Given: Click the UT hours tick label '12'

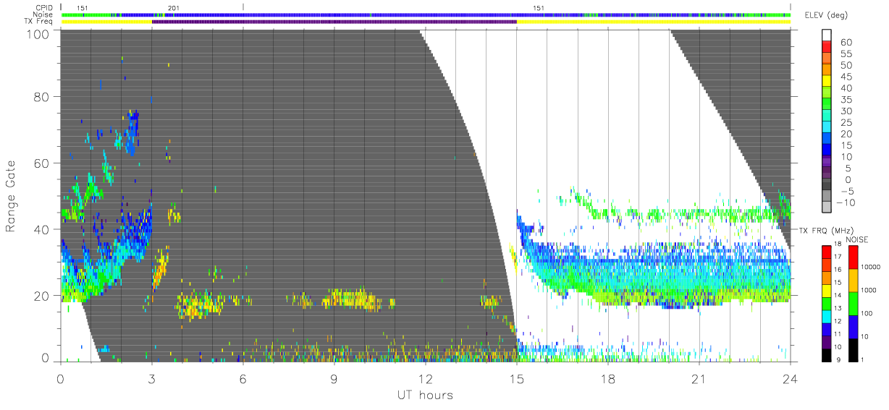Looking at the screenshot, I should click(425, 379).
